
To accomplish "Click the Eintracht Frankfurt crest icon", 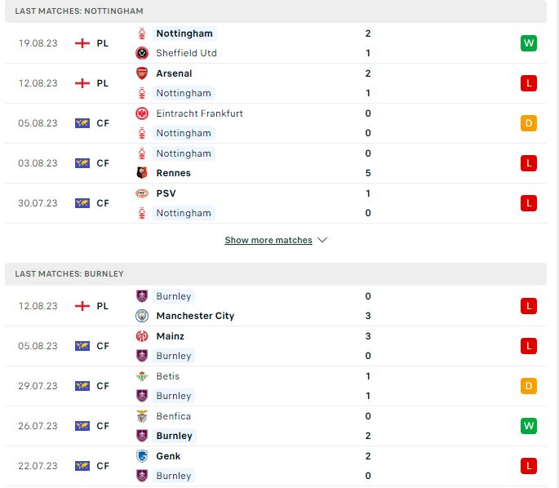I will pyautogui.click(x=142, y=113).
